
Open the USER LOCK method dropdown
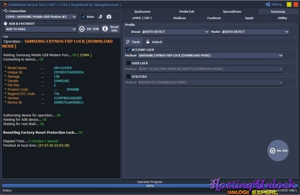point(210,69)
